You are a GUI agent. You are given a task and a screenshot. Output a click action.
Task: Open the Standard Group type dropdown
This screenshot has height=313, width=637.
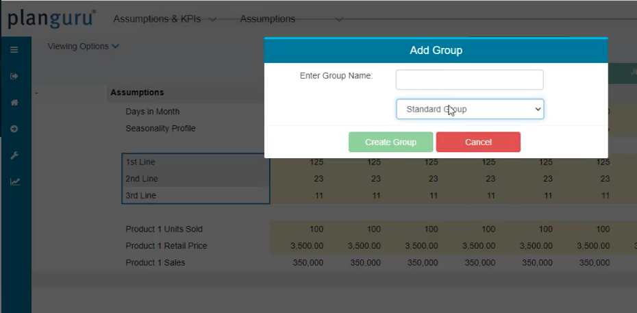coord(470,109)
